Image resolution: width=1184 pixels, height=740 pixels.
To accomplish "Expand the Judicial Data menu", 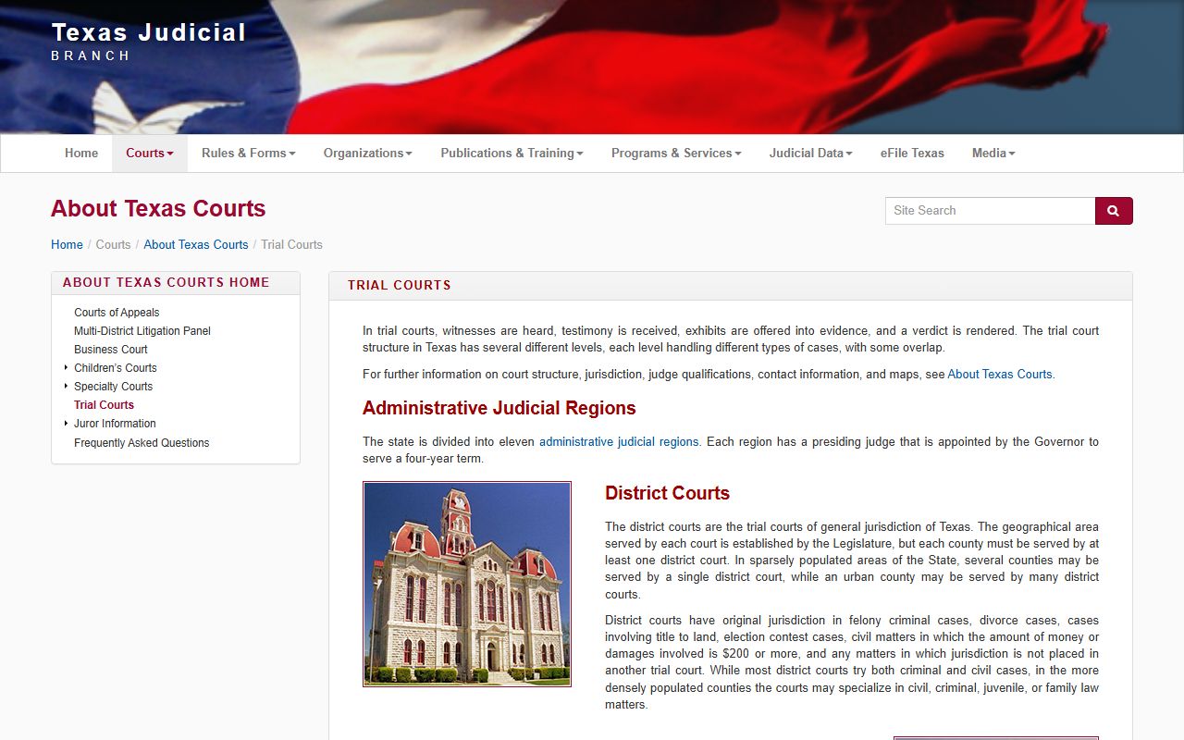I will 811,154.
